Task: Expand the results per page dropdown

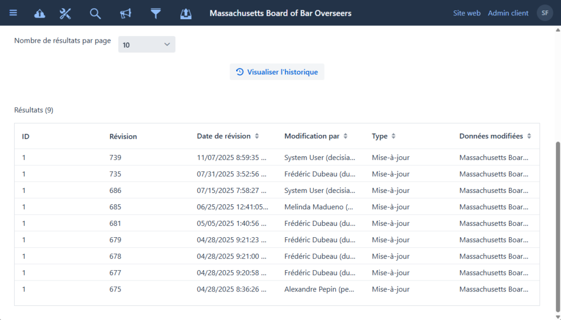Action: 146,44
